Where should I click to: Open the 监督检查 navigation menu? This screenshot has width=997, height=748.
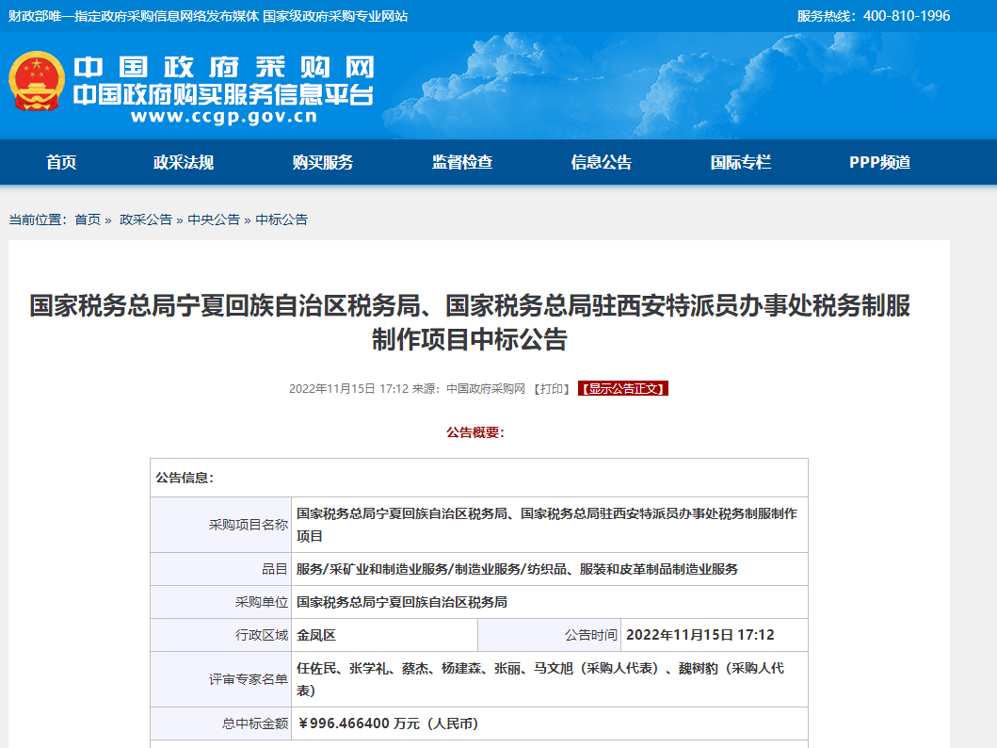pyautogui.click(x=462, y=161)
